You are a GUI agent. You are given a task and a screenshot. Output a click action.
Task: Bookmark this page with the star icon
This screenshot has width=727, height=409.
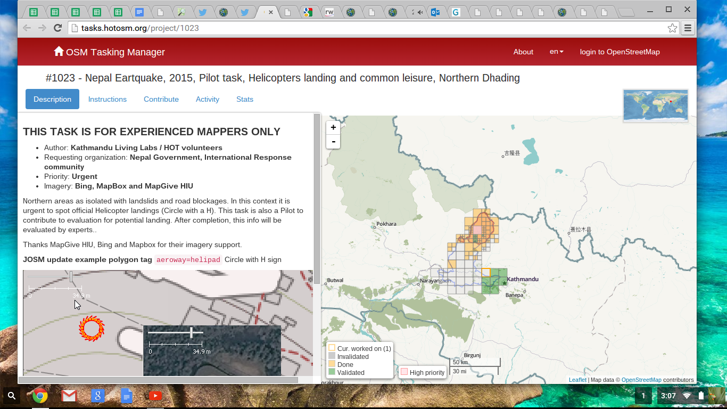673,28
